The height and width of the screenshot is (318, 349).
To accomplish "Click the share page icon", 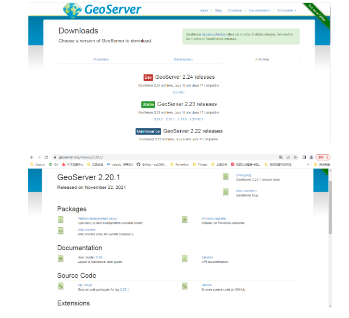I will [x=288, y=157].
